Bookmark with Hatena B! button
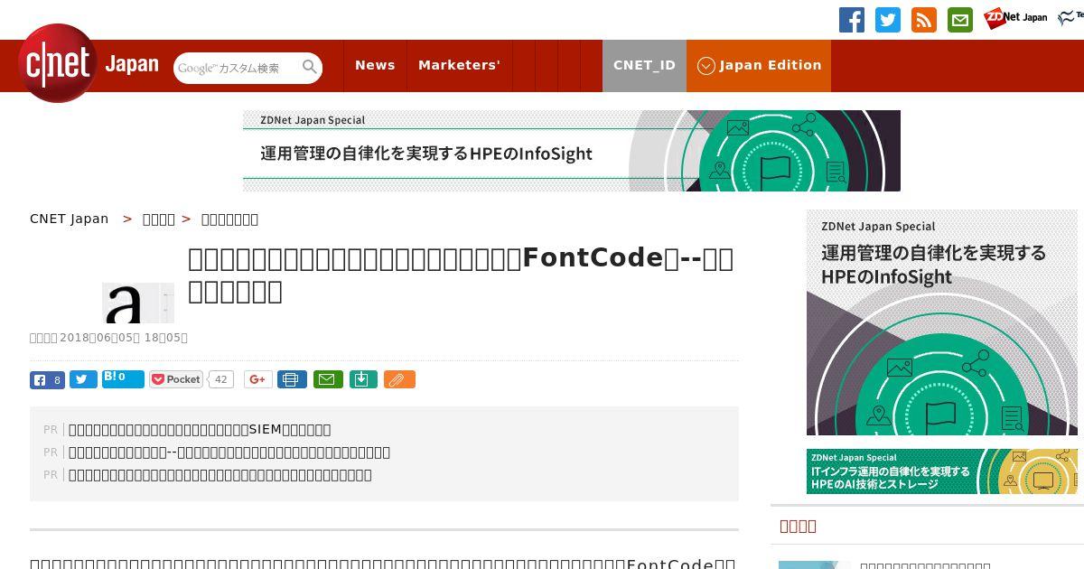The image size is (1084, 569). click(123, 378)
